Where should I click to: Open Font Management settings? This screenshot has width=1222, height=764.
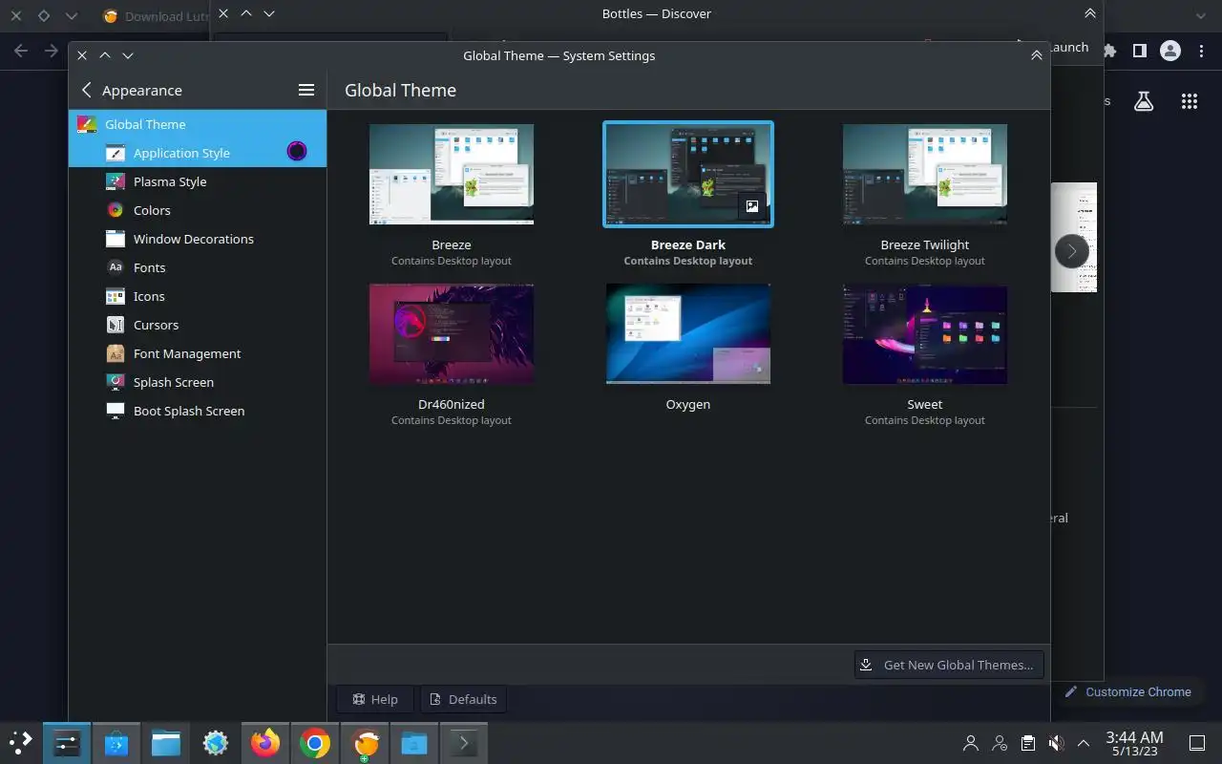point(198,353)
